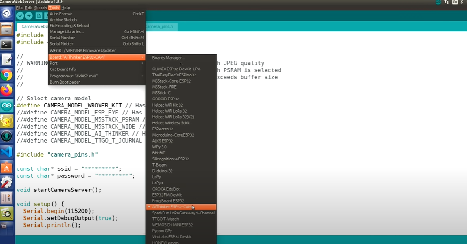Open Serial Monitor
This screenshot has width=467, height=244.
coord(97,38)
